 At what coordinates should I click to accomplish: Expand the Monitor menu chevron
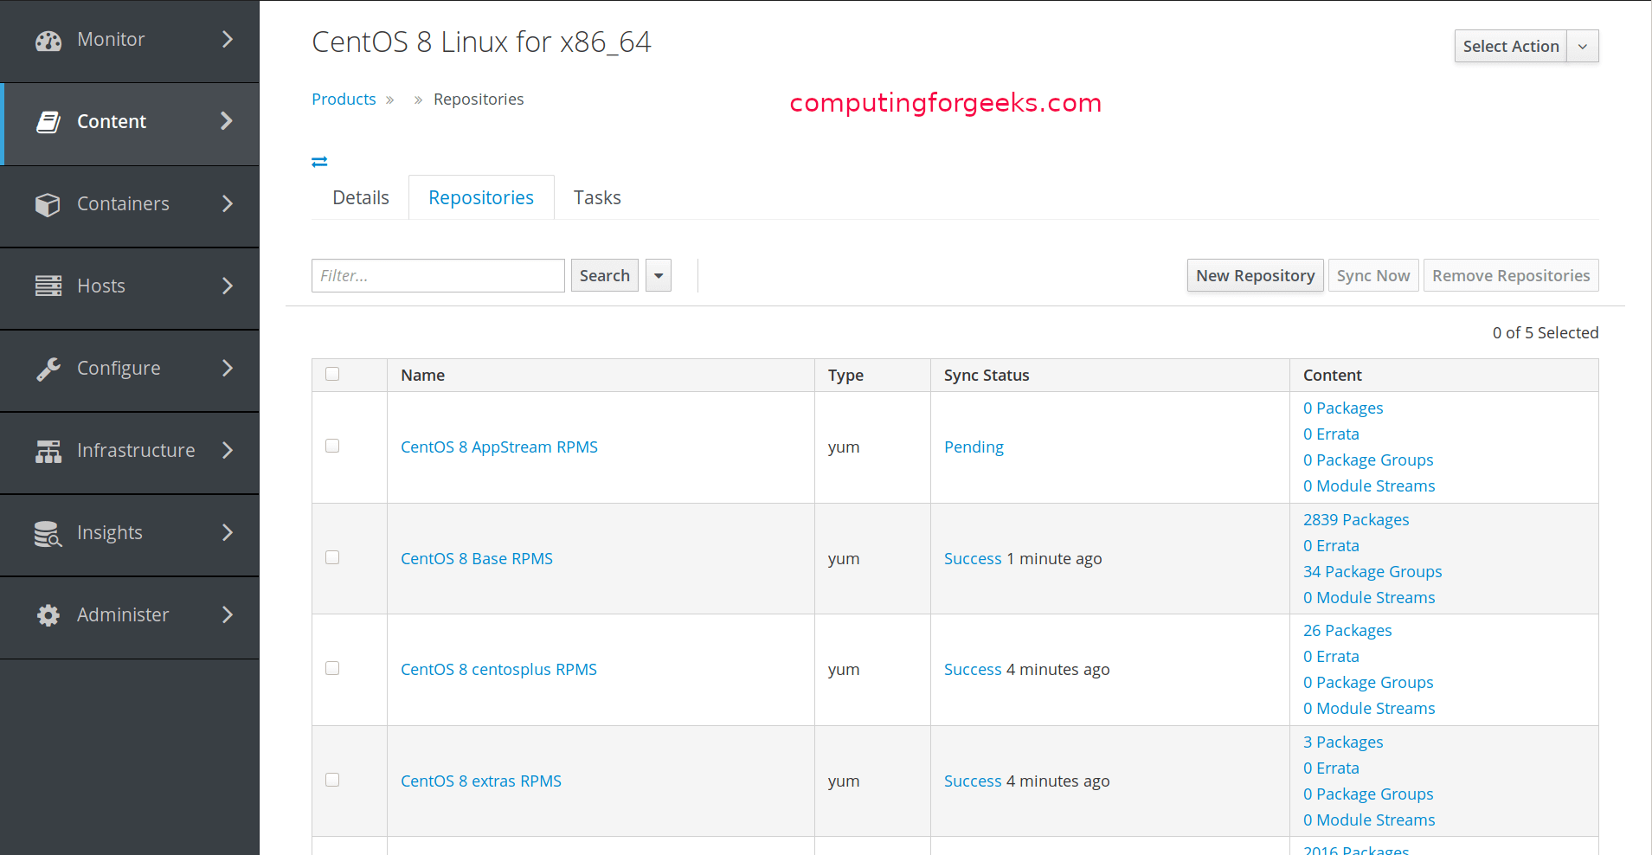coord(228,39)
